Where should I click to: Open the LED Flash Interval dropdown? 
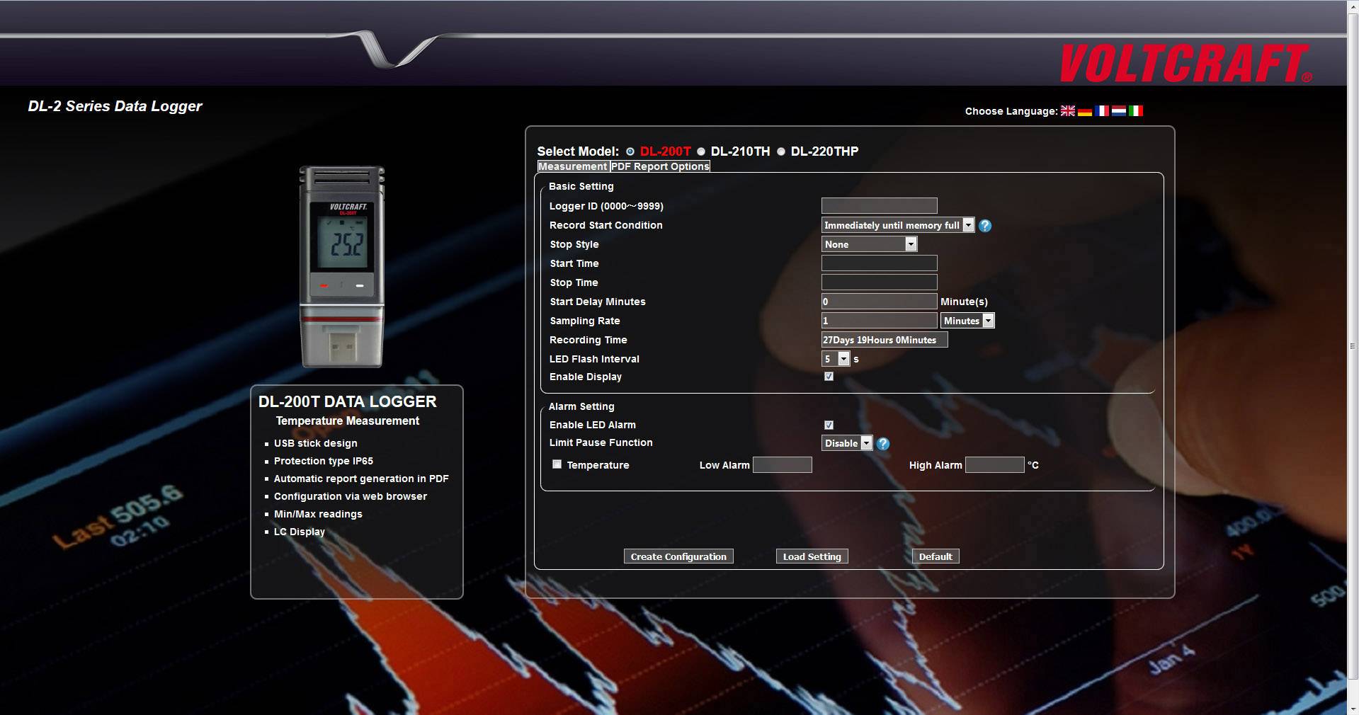pos(843,359)
